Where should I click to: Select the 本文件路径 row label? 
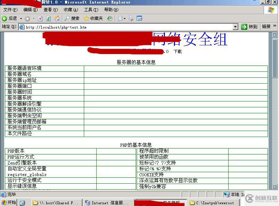point(19,133)
